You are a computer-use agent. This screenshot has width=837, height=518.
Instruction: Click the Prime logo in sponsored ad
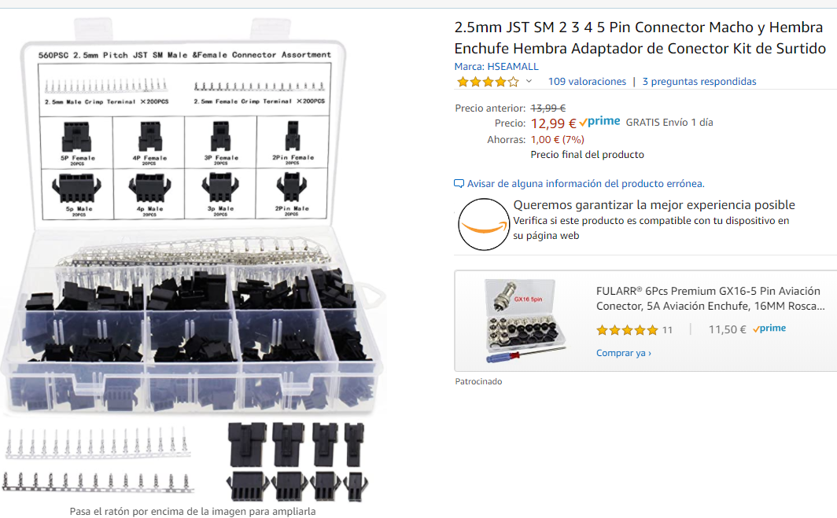tap(769, 329)
